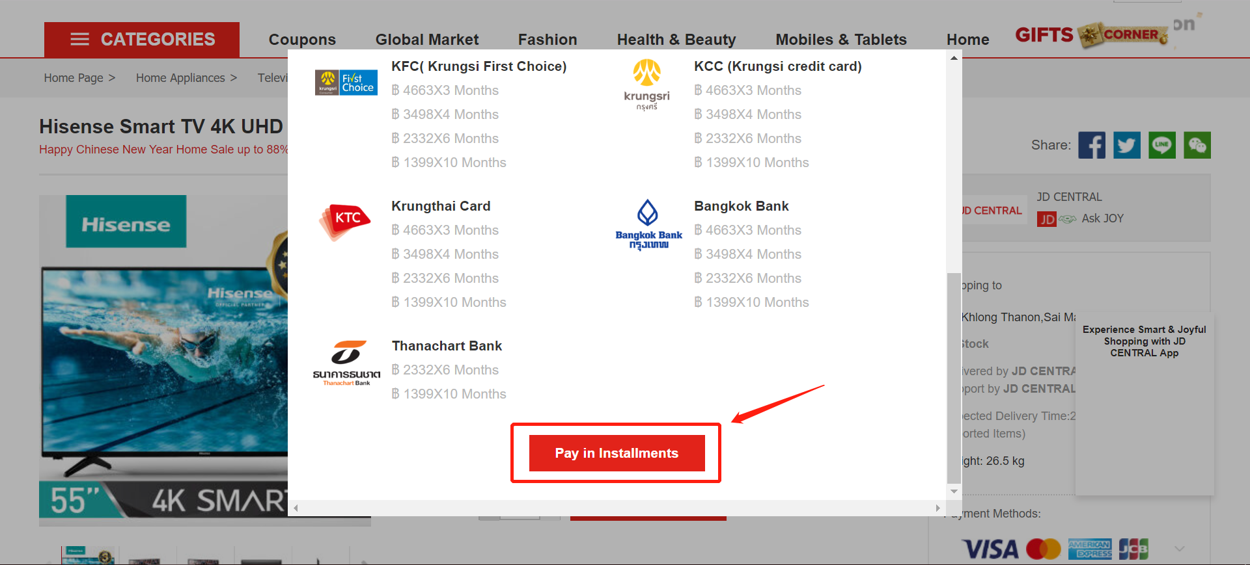Go to Home Page breadcrumb

[x=74, y=78]
